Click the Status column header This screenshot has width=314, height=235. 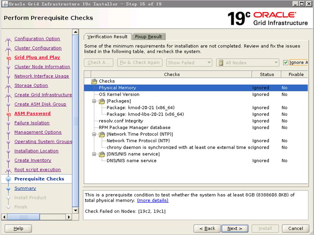pyautogui.click(x=267, y=74)
